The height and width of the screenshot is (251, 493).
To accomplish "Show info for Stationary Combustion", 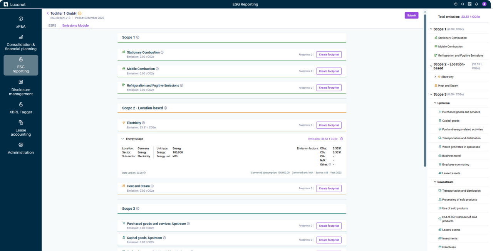I will (162, 52).
